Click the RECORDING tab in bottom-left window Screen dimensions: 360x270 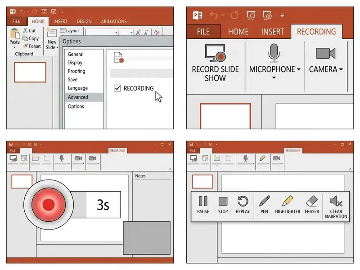(x=117, y=151)
